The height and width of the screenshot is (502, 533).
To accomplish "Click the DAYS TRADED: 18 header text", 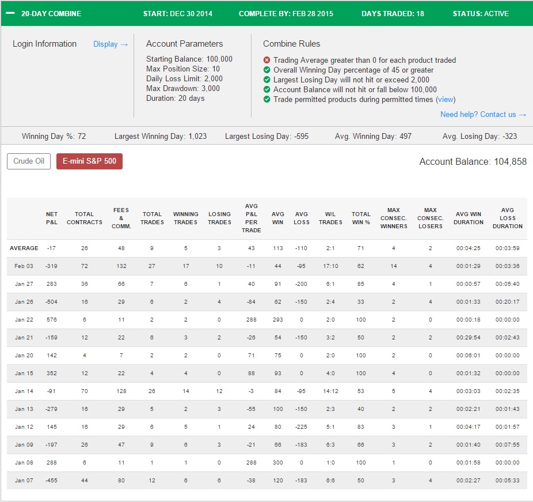I will point(393,14).
